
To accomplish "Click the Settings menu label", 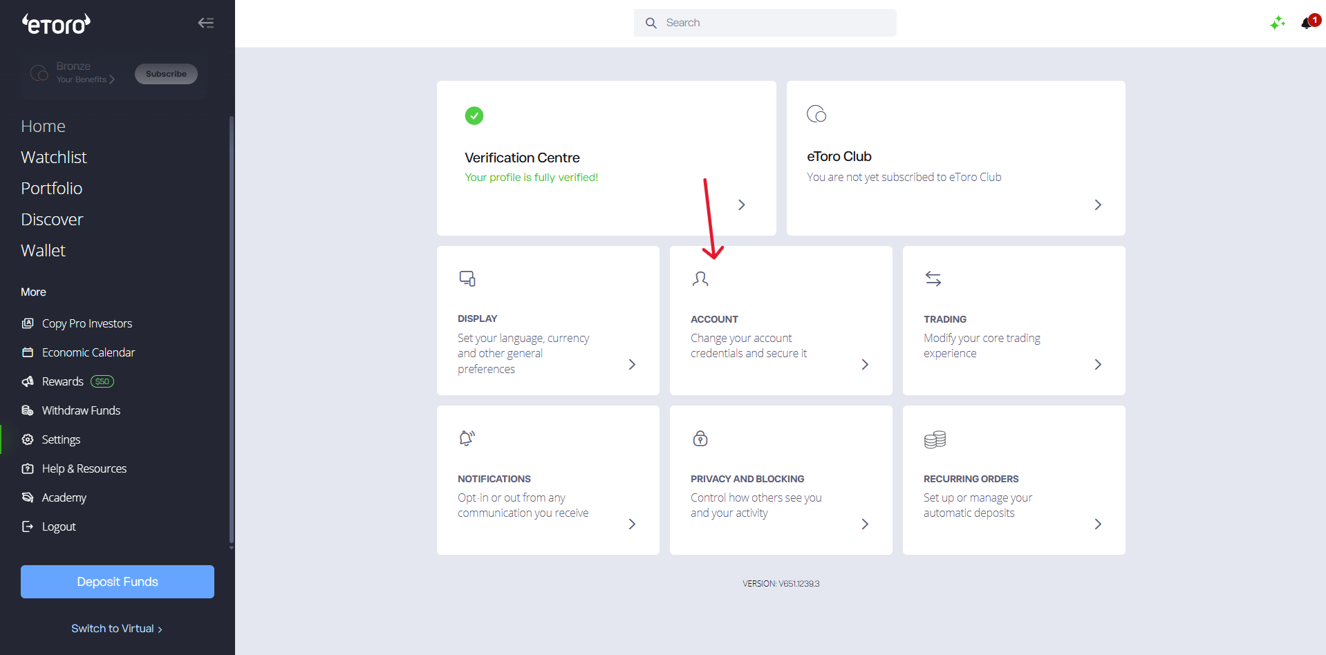I will click(x=61, y=439).
